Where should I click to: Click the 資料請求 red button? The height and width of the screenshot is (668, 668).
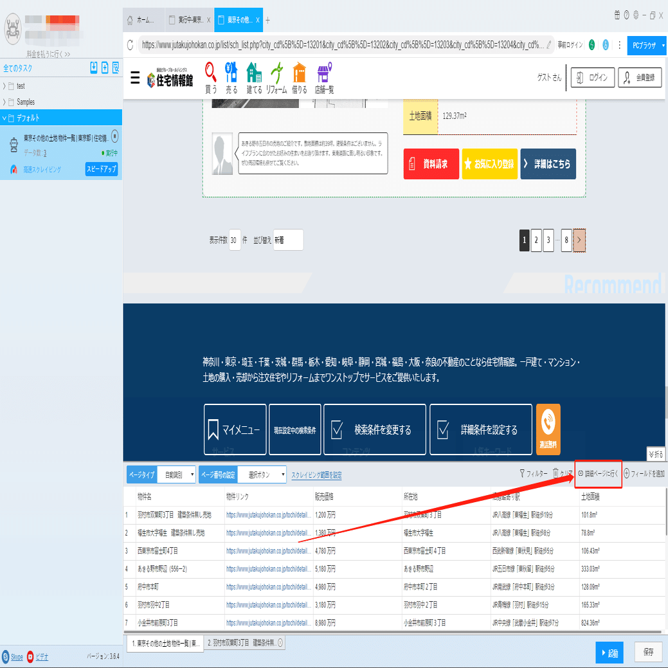431,163
